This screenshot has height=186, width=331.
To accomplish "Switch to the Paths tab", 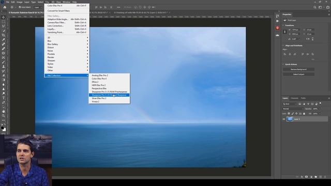I will pos(303,98).
